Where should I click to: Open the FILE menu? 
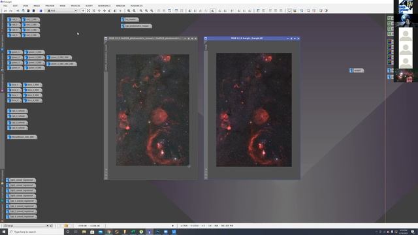click(x=5, y=6)
